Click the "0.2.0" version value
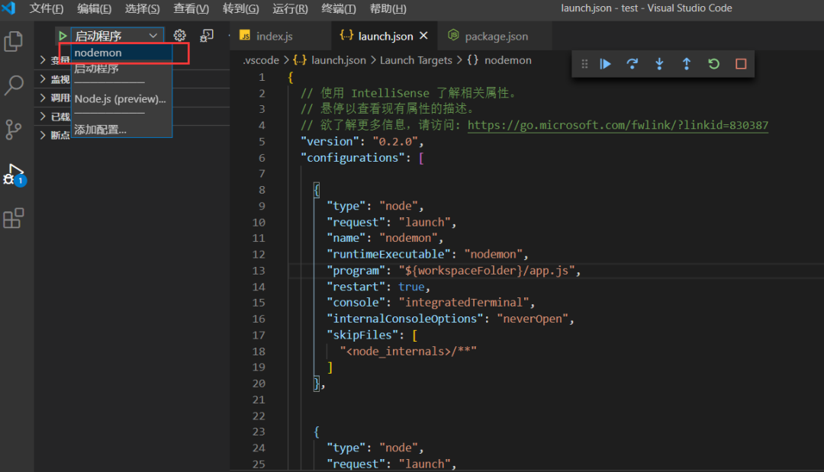Image resolution: width=824 pixels, height=472 pixels. [395, 141]
